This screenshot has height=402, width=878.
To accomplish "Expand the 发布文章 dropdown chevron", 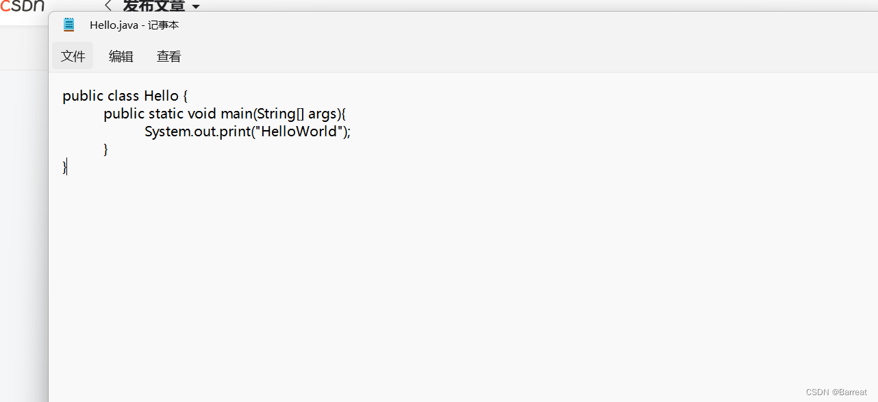I will click(x=196, y=7).
